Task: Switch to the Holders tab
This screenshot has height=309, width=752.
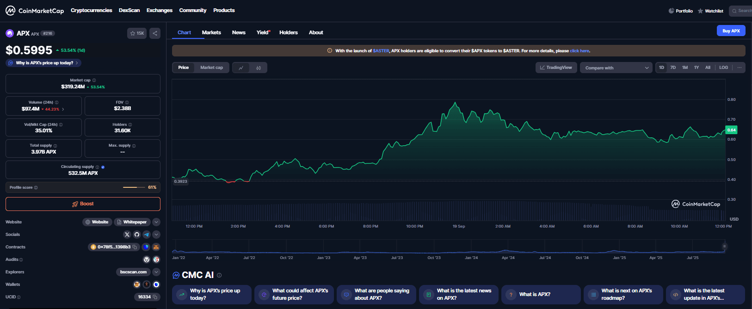Action: [289, 32]
